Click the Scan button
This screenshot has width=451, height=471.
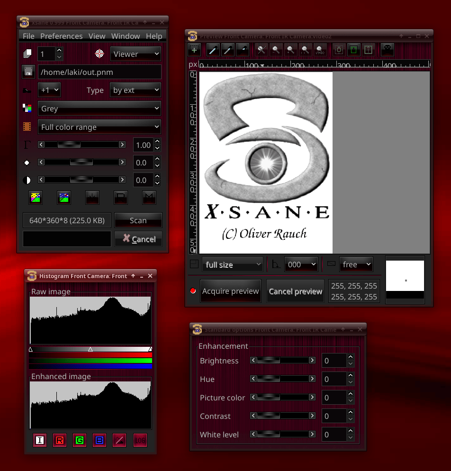click(x=138, y=220)
